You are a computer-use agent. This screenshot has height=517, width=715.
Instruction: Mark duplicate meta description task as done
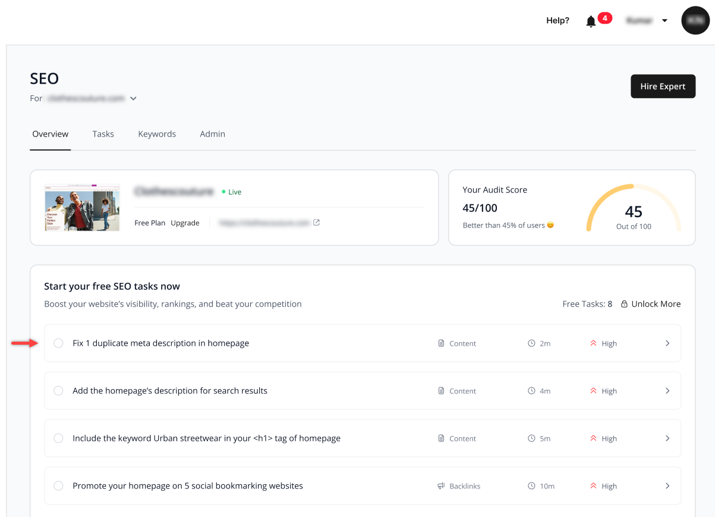(x=58, y=343)
